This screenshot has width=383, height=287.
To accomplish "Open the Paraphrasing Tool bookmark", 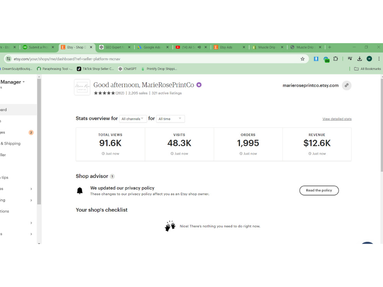I will click(x=55, y=69).
